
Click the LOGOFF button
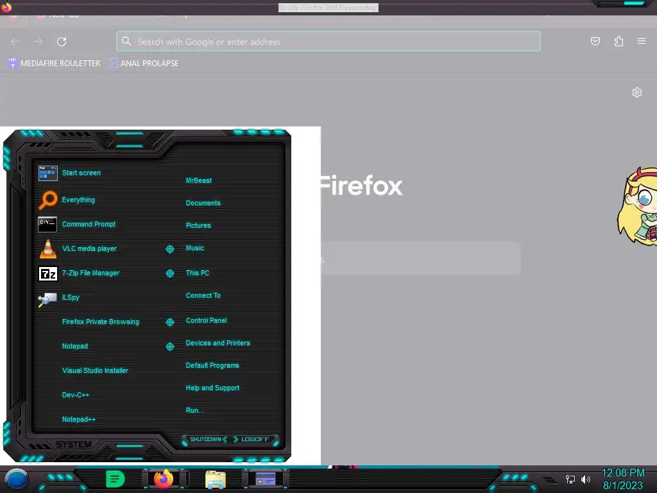pos(255,439)
